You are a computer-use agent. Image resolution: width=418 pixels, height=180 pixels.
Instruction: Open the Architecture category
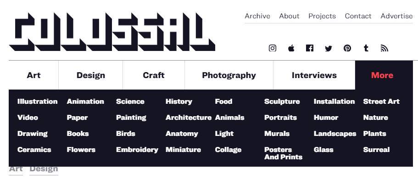189,118
